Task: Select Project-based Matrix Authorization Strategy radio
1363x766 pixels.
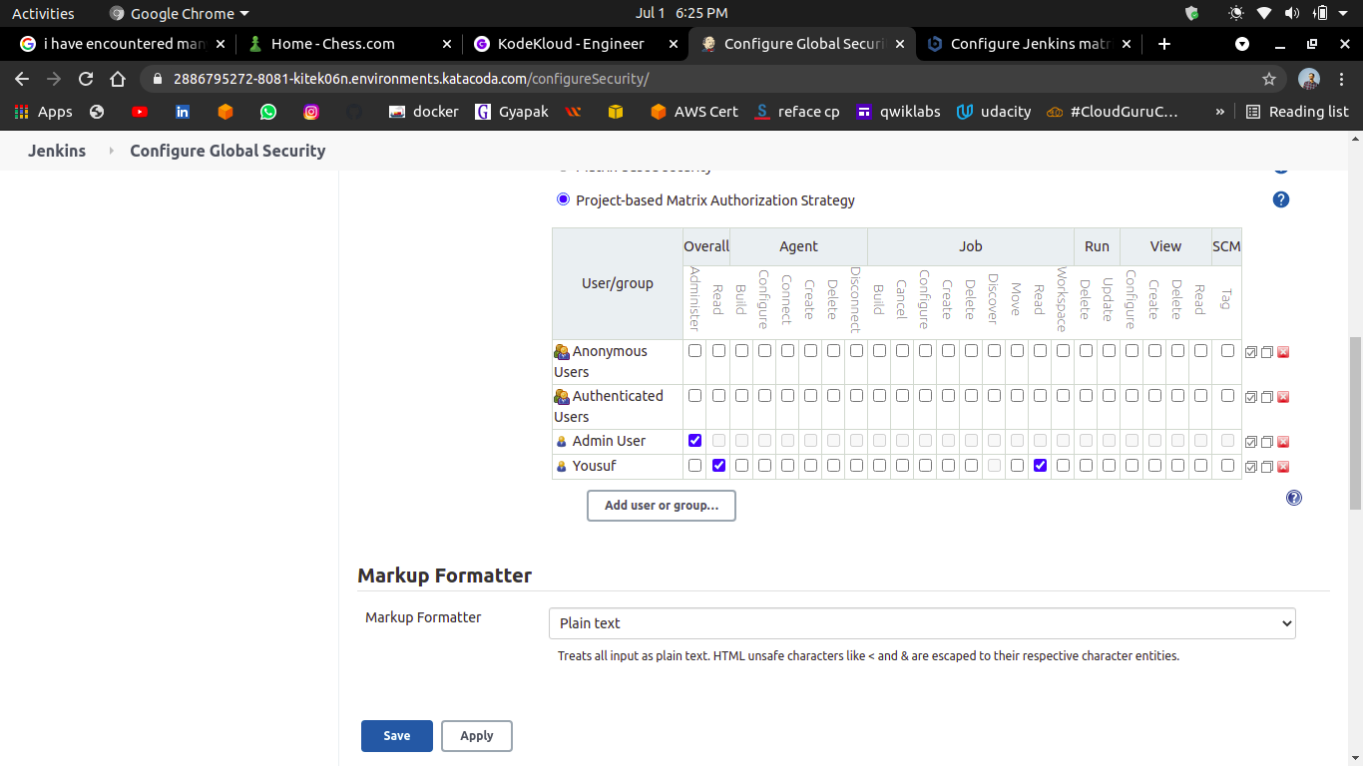Action: [x=563, y=199]
